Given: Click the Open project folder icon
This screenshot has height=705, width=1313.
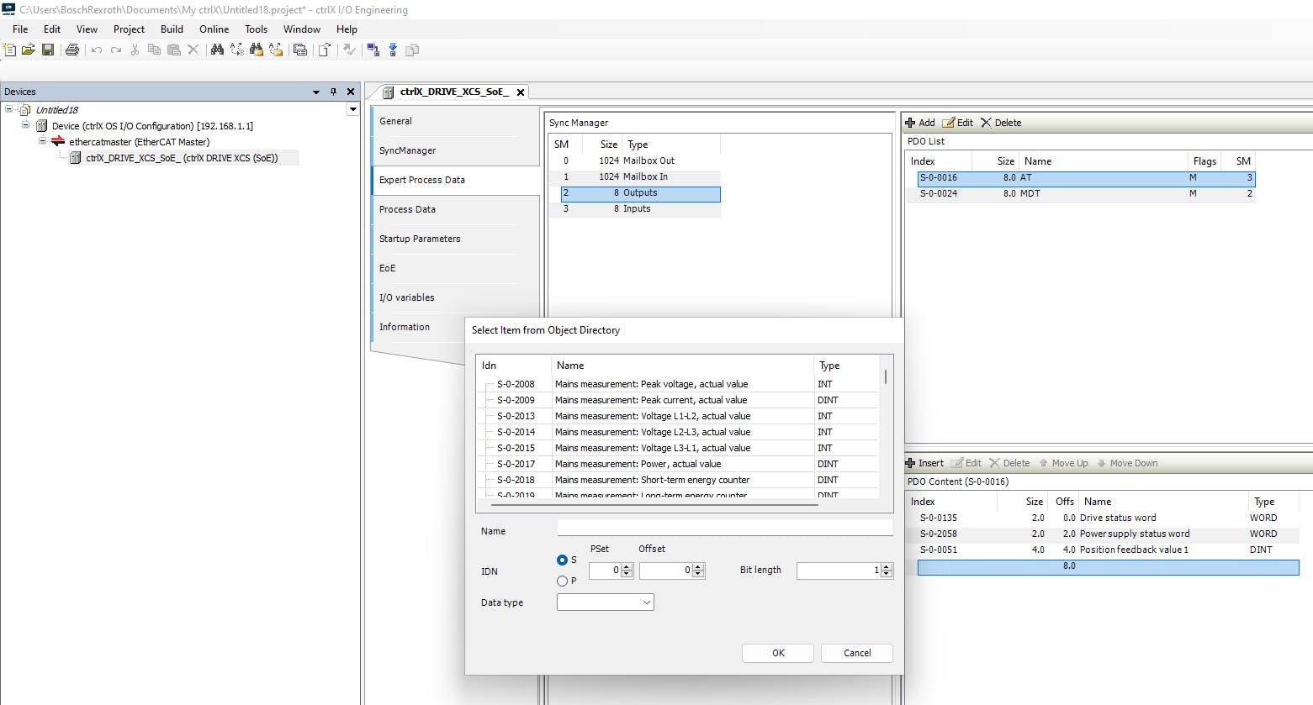Looking at the screenshot, I should point(29,50).
